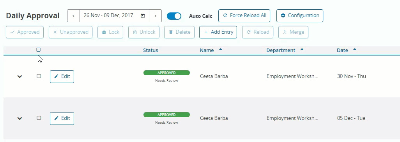Click the Unlock button

pyautogui.click(x=144, y=32)
